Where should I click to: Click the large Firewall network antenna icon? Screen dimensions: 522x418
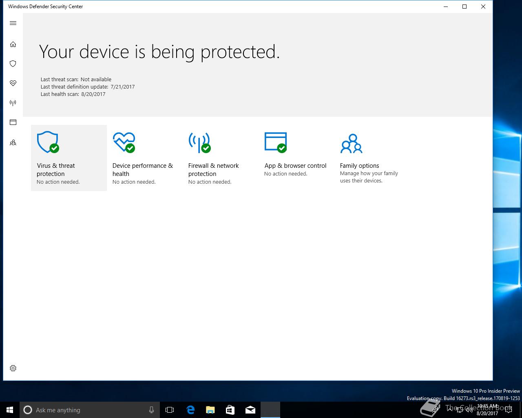point(200,142)
